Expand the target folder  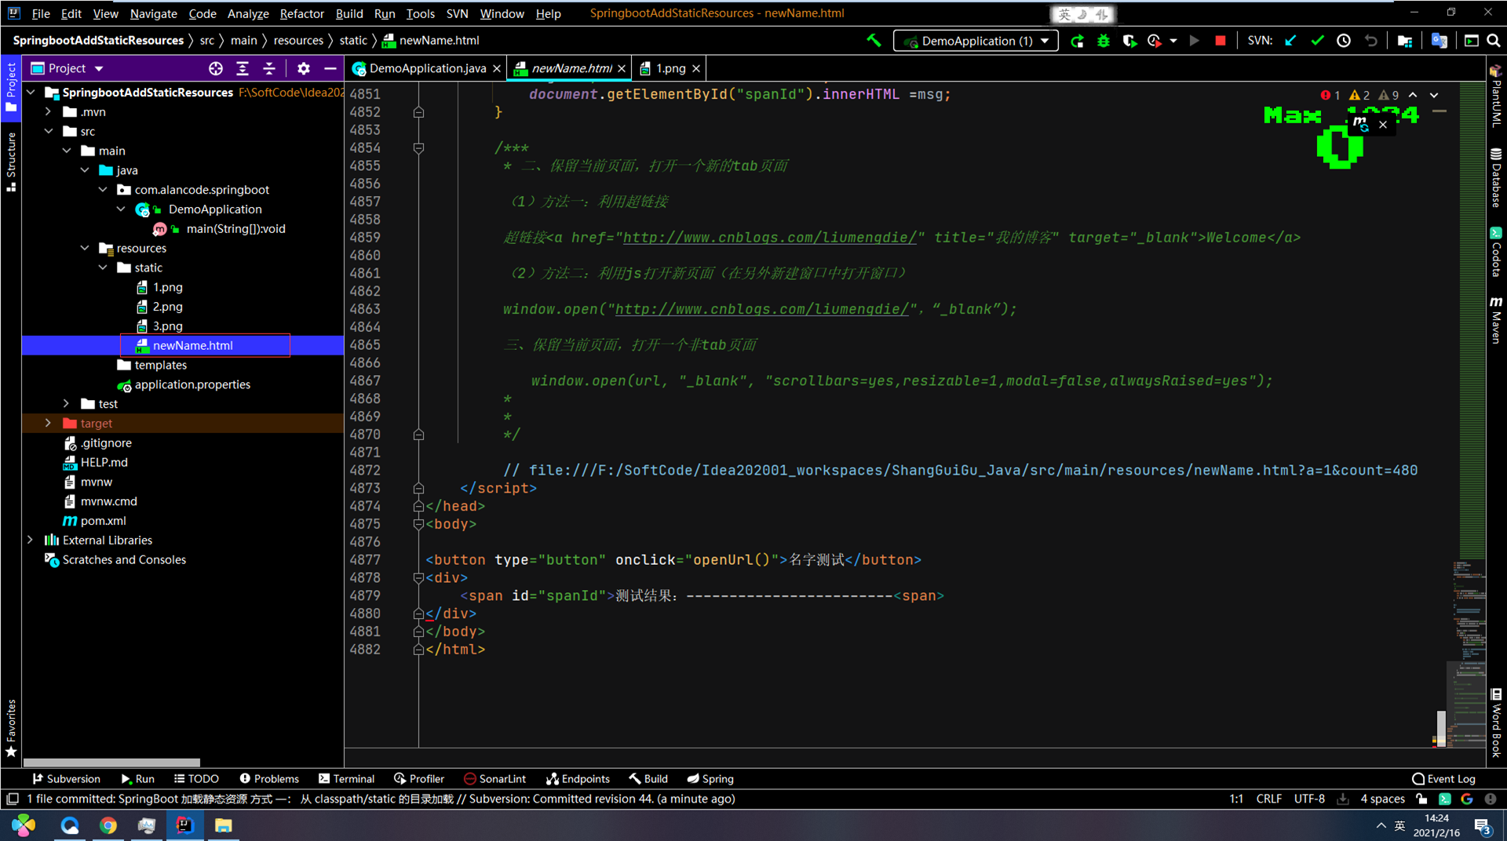(x=49, y=423)
